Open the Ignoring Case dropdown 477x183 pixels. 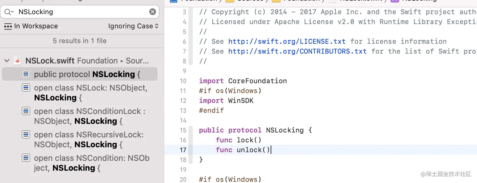click(133, 26)
